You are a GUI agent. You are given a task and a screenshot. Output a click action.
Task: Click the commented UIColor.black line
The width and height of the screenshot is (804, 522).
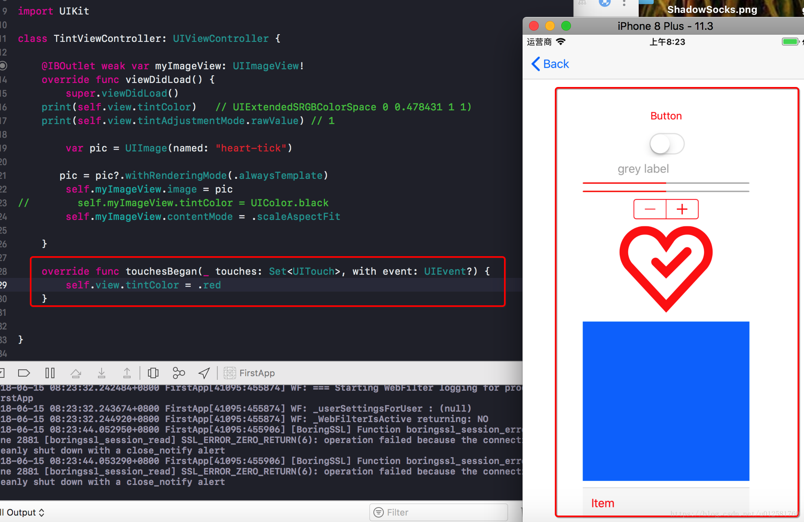pos(173,203)
